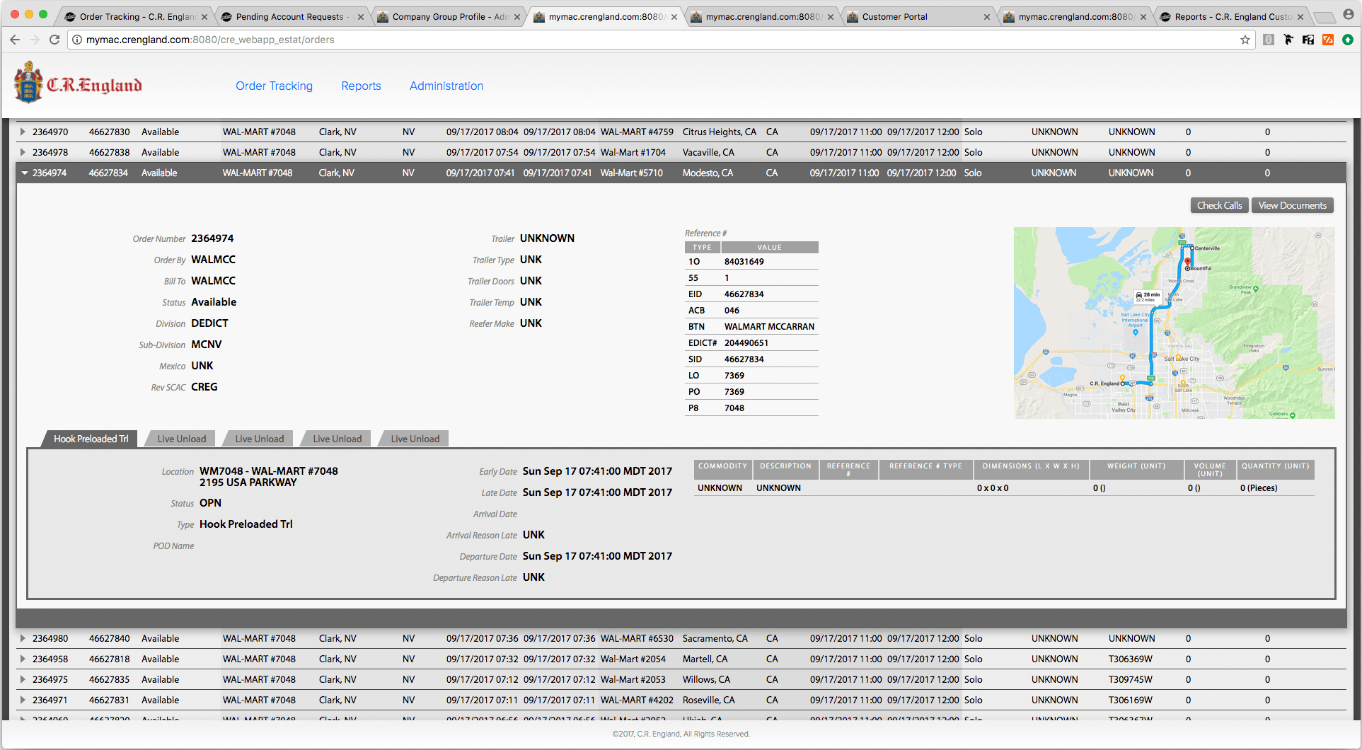Open the Reports menu
This screenshot has height=750, width=1362.
click(x=361, y=86)
